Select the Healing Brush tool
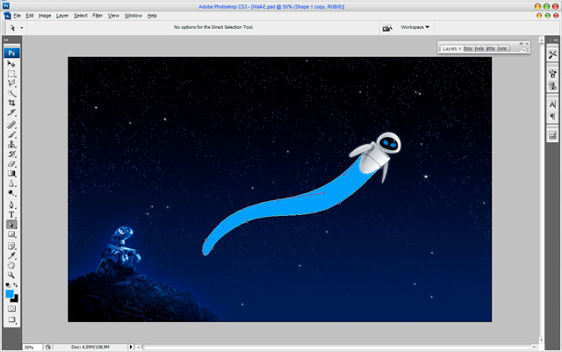 11,125
